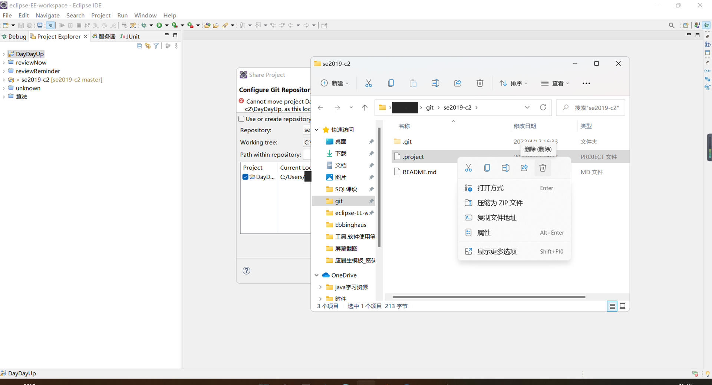Enable 'Use or create repository' checkbox
The image size is (712, 385).
241,119
